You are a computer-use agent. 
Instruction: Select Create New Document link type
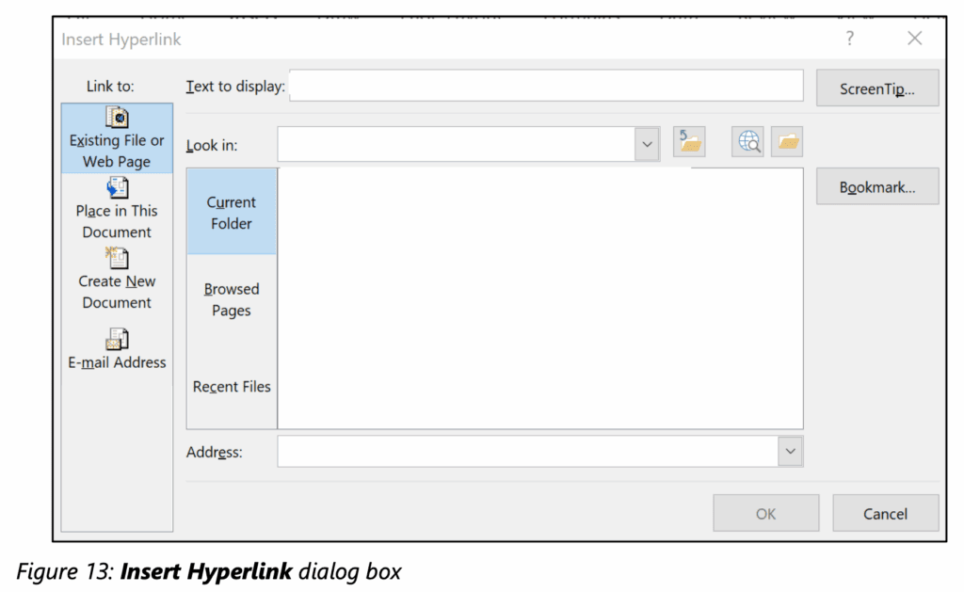click(x=117, y=280)
